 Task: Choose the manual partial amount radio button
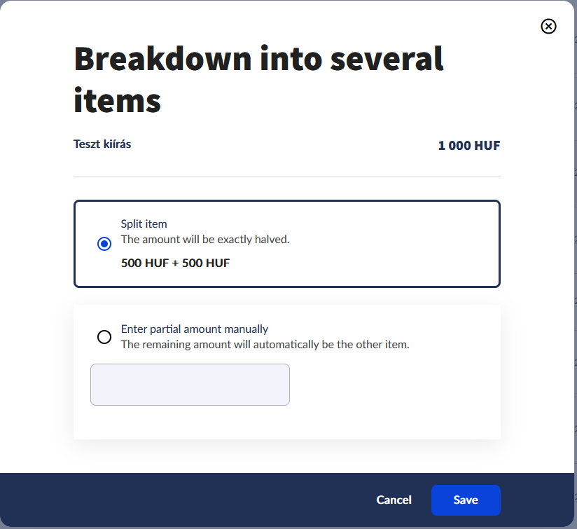point(104,337)
